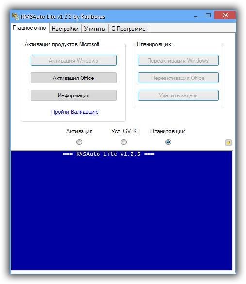The width and height of the screenshot is (246, 284).
Task: Click the Активация Office button
Action: click(74, 78)
